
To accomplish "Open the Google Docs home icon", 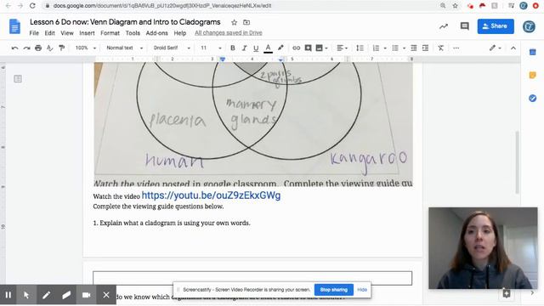I will click(14, 26).
